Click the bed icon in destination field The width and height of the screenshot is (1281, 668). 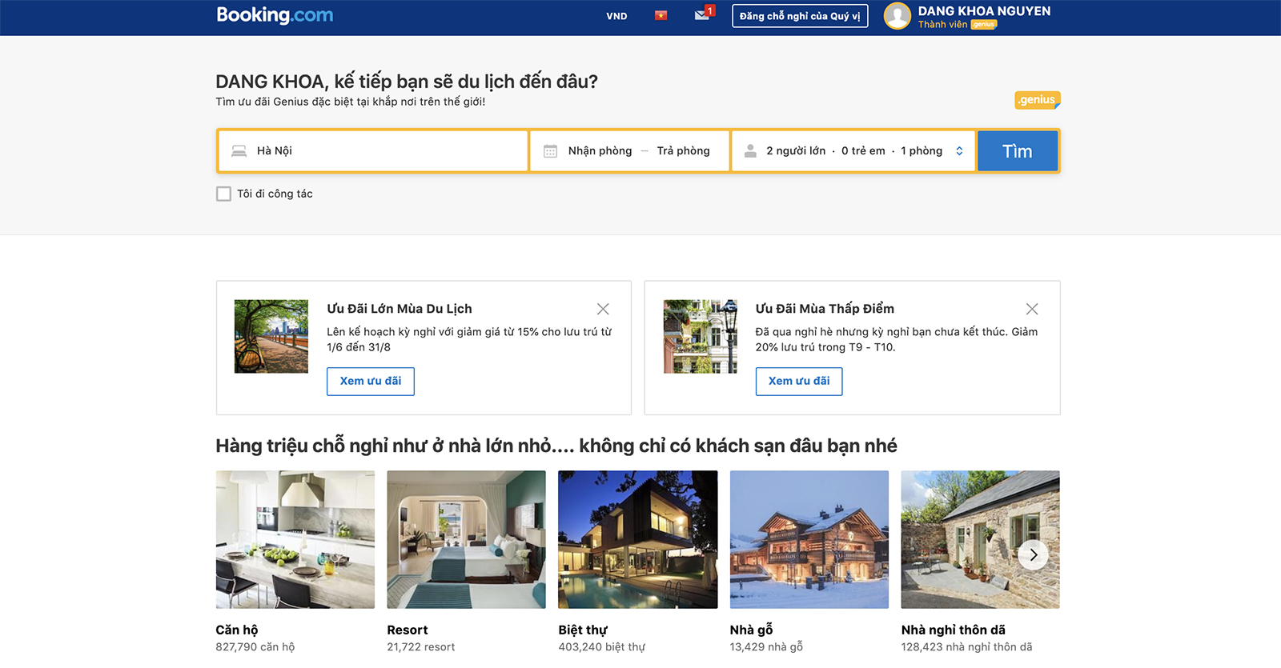tap(239, 150)
